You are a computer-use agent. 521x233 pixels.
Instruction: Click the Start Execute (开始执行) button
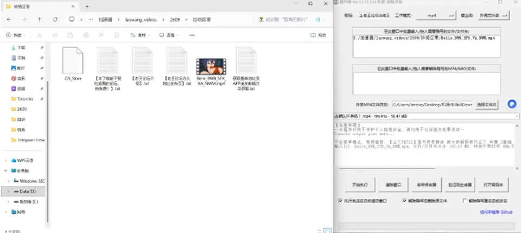coord(359,185)
